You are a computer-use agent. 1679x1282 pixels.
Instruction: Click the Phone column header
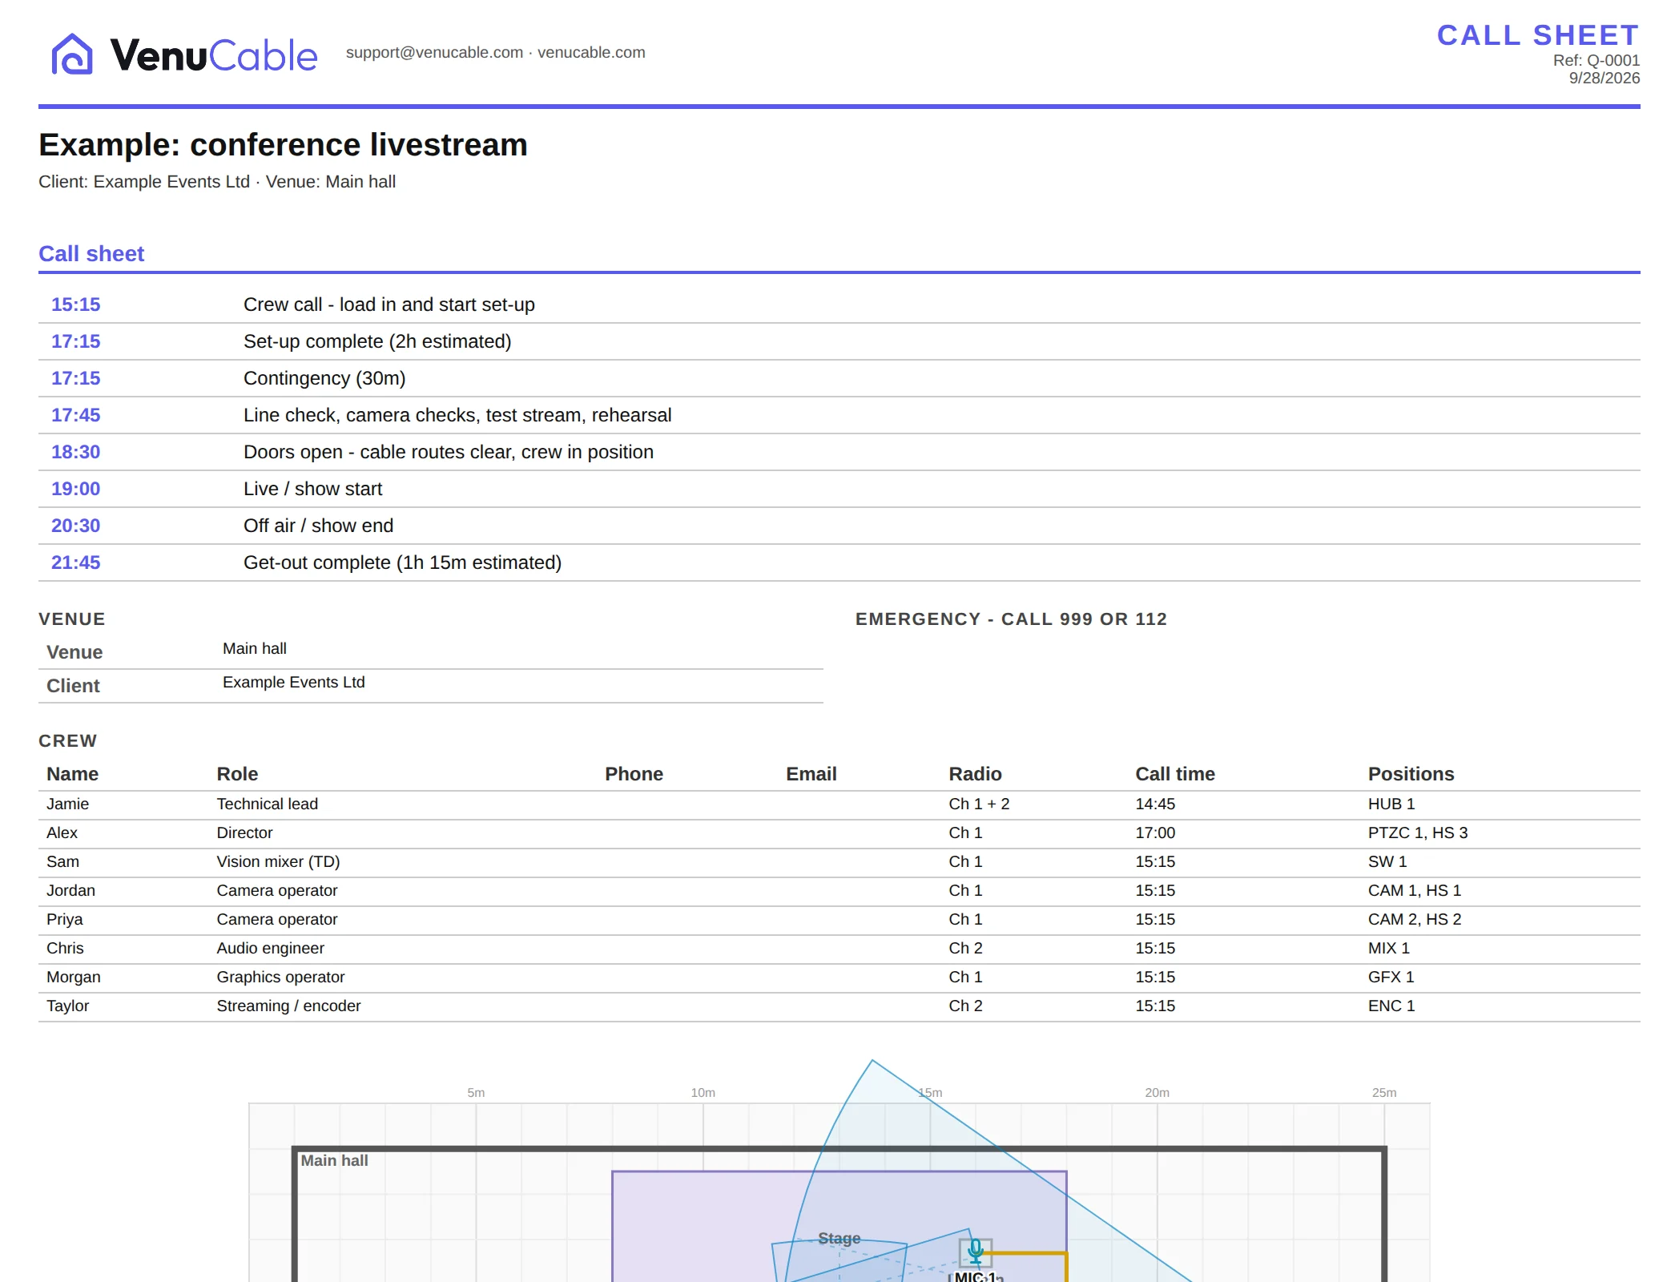634,774
